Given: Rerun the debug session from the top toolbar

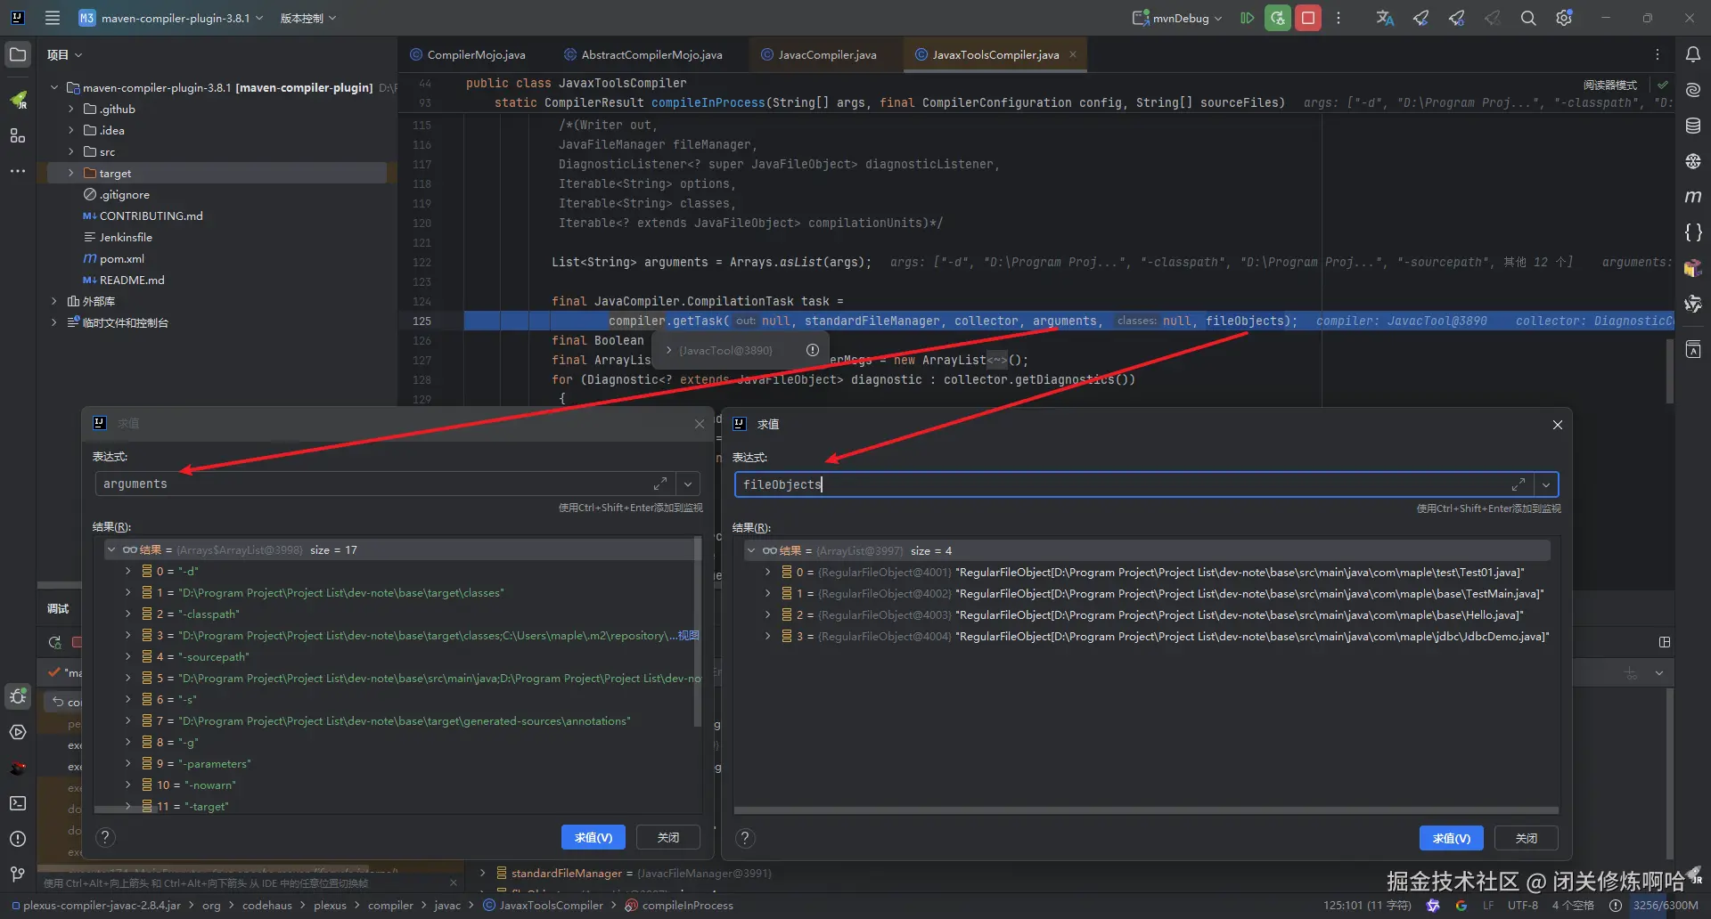Looking at the screenshot, I should coord(1278,18).
